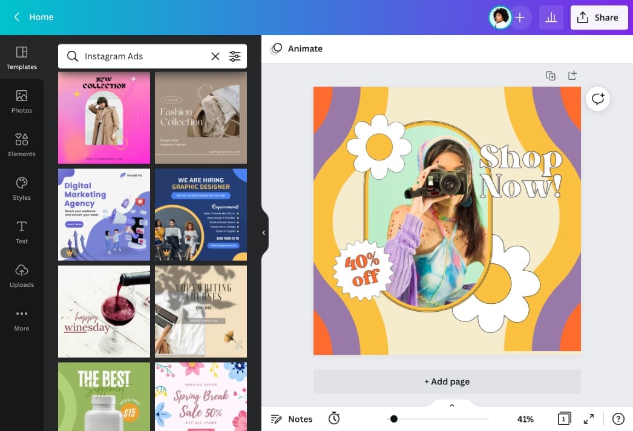Open the presentation timer
Viewport: 633px width, 431px height.
(x=334, y=418)
